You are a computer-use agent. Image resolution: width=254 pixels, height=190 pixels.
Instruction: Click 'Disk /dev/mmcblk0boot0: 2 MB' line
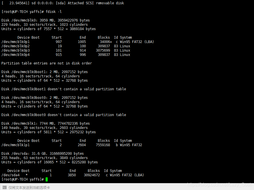[x=44, y=98]
